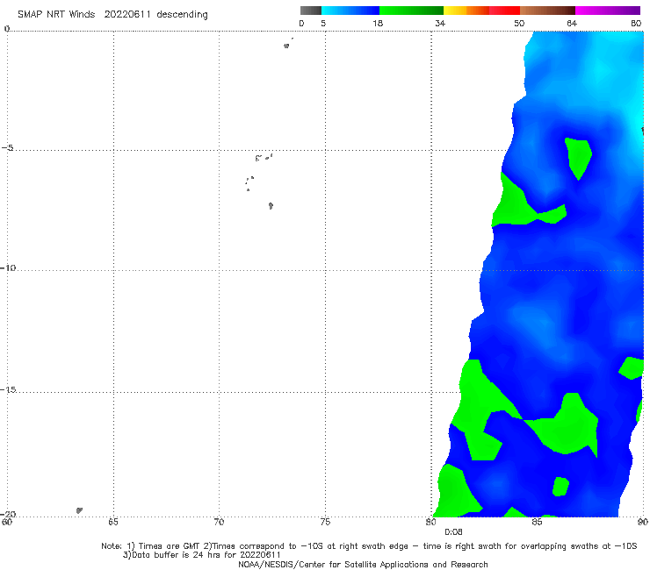Click the '70' longitude axis label
The image size is (650, 570).
tap(219, 522)
